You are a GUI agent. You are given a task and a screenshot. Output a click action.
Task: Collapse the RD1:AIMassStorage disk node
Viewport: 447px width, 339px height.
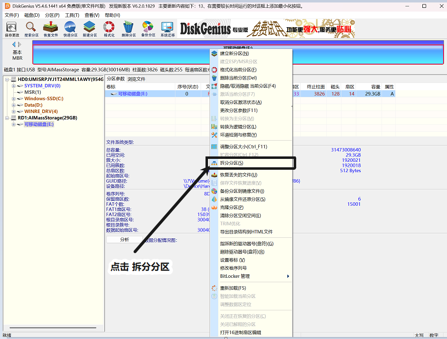(x=7, y=118)
